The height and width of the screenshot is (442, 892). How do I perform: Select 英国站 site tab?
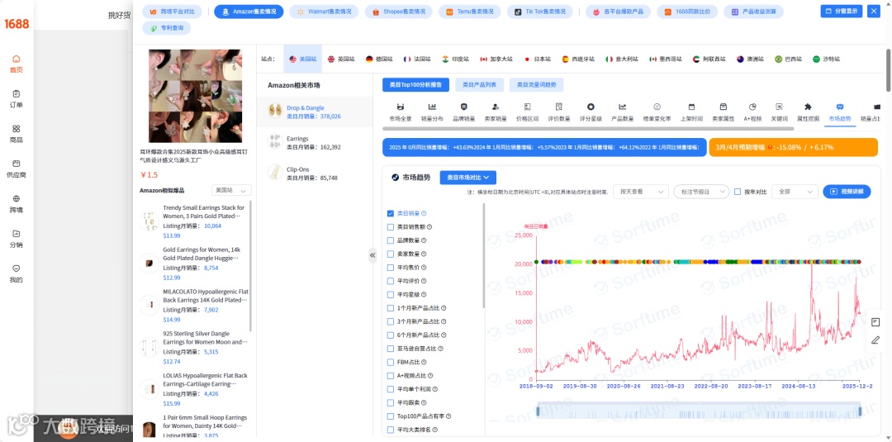click(341, 59)
